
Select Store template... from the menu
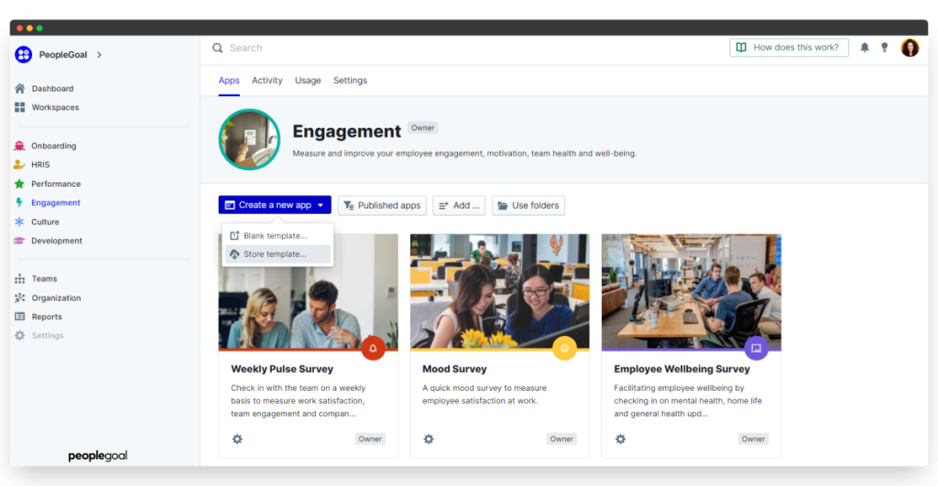(275, 254)
